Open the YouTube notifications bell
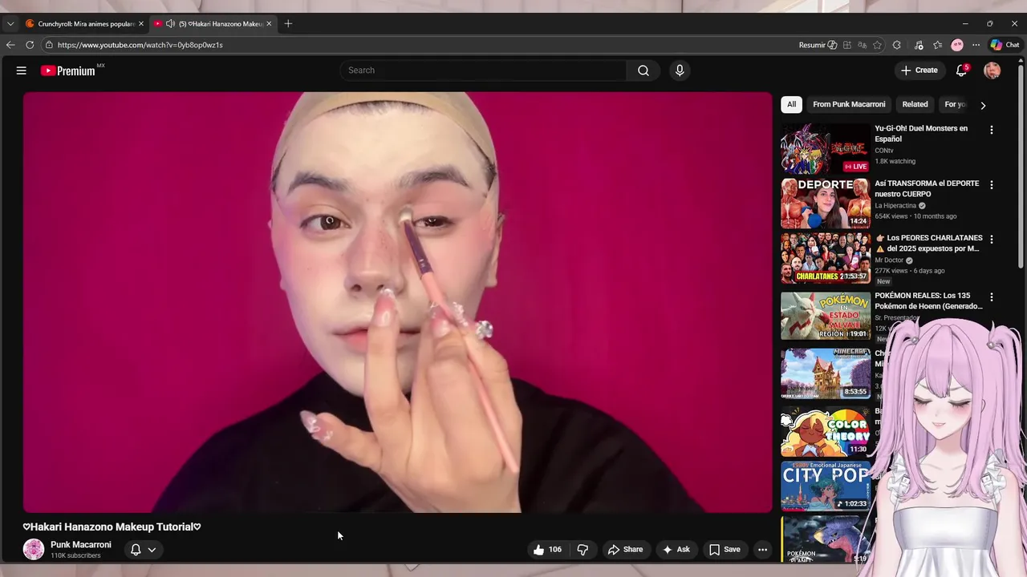The height and width of the screenshot is (577, 1027). [x=961, y=71]
